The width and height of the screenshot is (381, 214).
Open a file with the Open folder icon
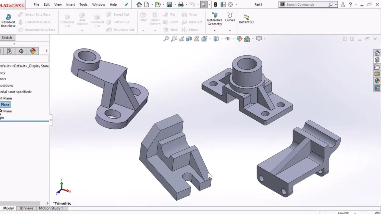[158, 4]
